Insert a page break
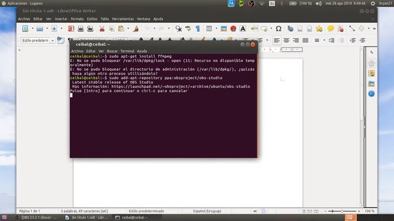Screen dimensions: 394x221 pyautogui.click(x=254, y=29)
